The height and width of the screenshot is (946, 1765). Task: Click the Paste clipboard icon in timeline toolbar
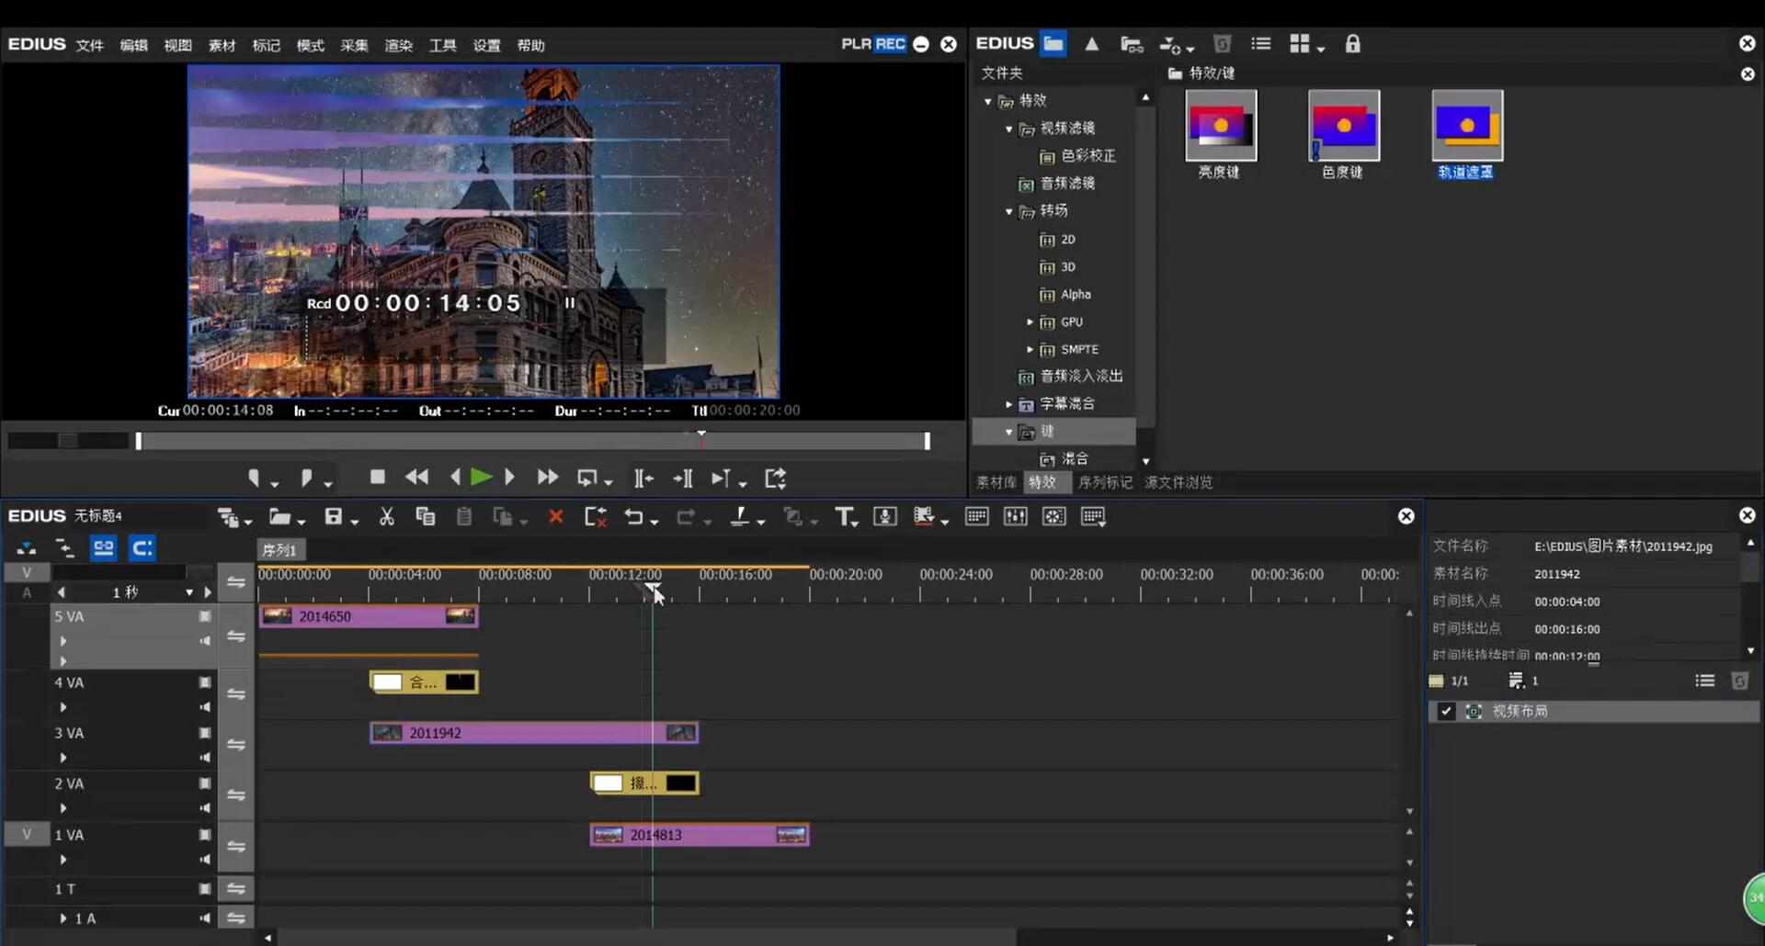click(464, 517)
